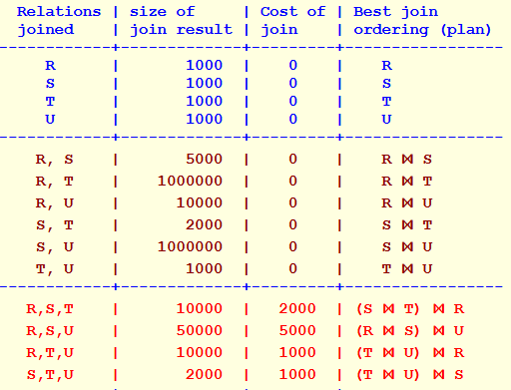Click the 'S,T,U' relations cell
The height and width of the screenshot is (390, 511).
click(50, 375)
